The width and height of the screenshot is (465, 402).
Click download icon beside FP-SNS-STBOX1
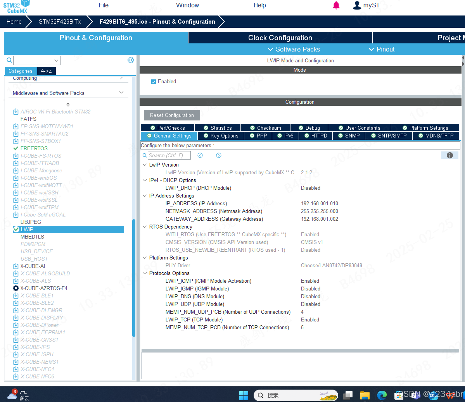[16, 141]
